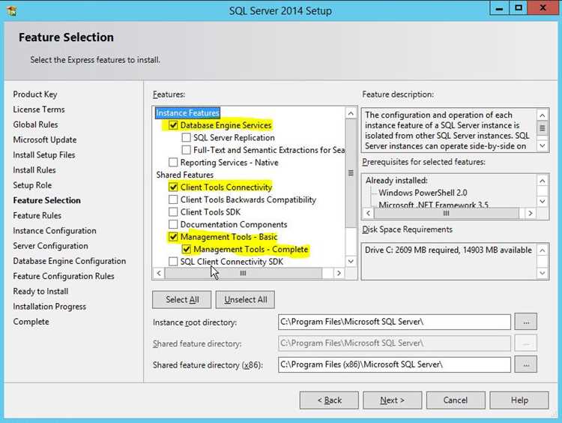Check Reporting Services - Native
Viewport: 562px width, 423px height.
[173, 162]
